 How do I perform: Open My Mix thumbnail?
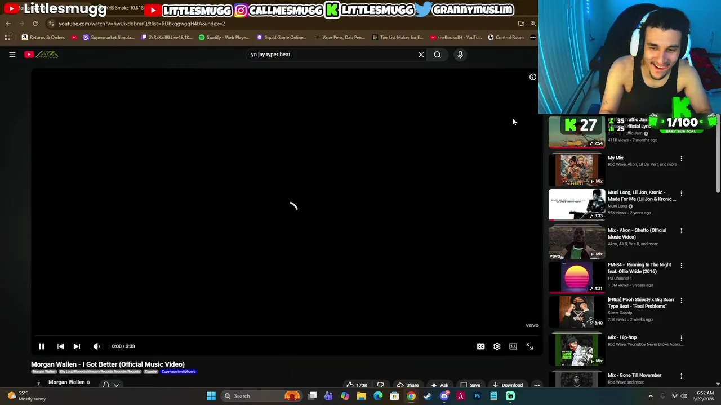[576, 169]
